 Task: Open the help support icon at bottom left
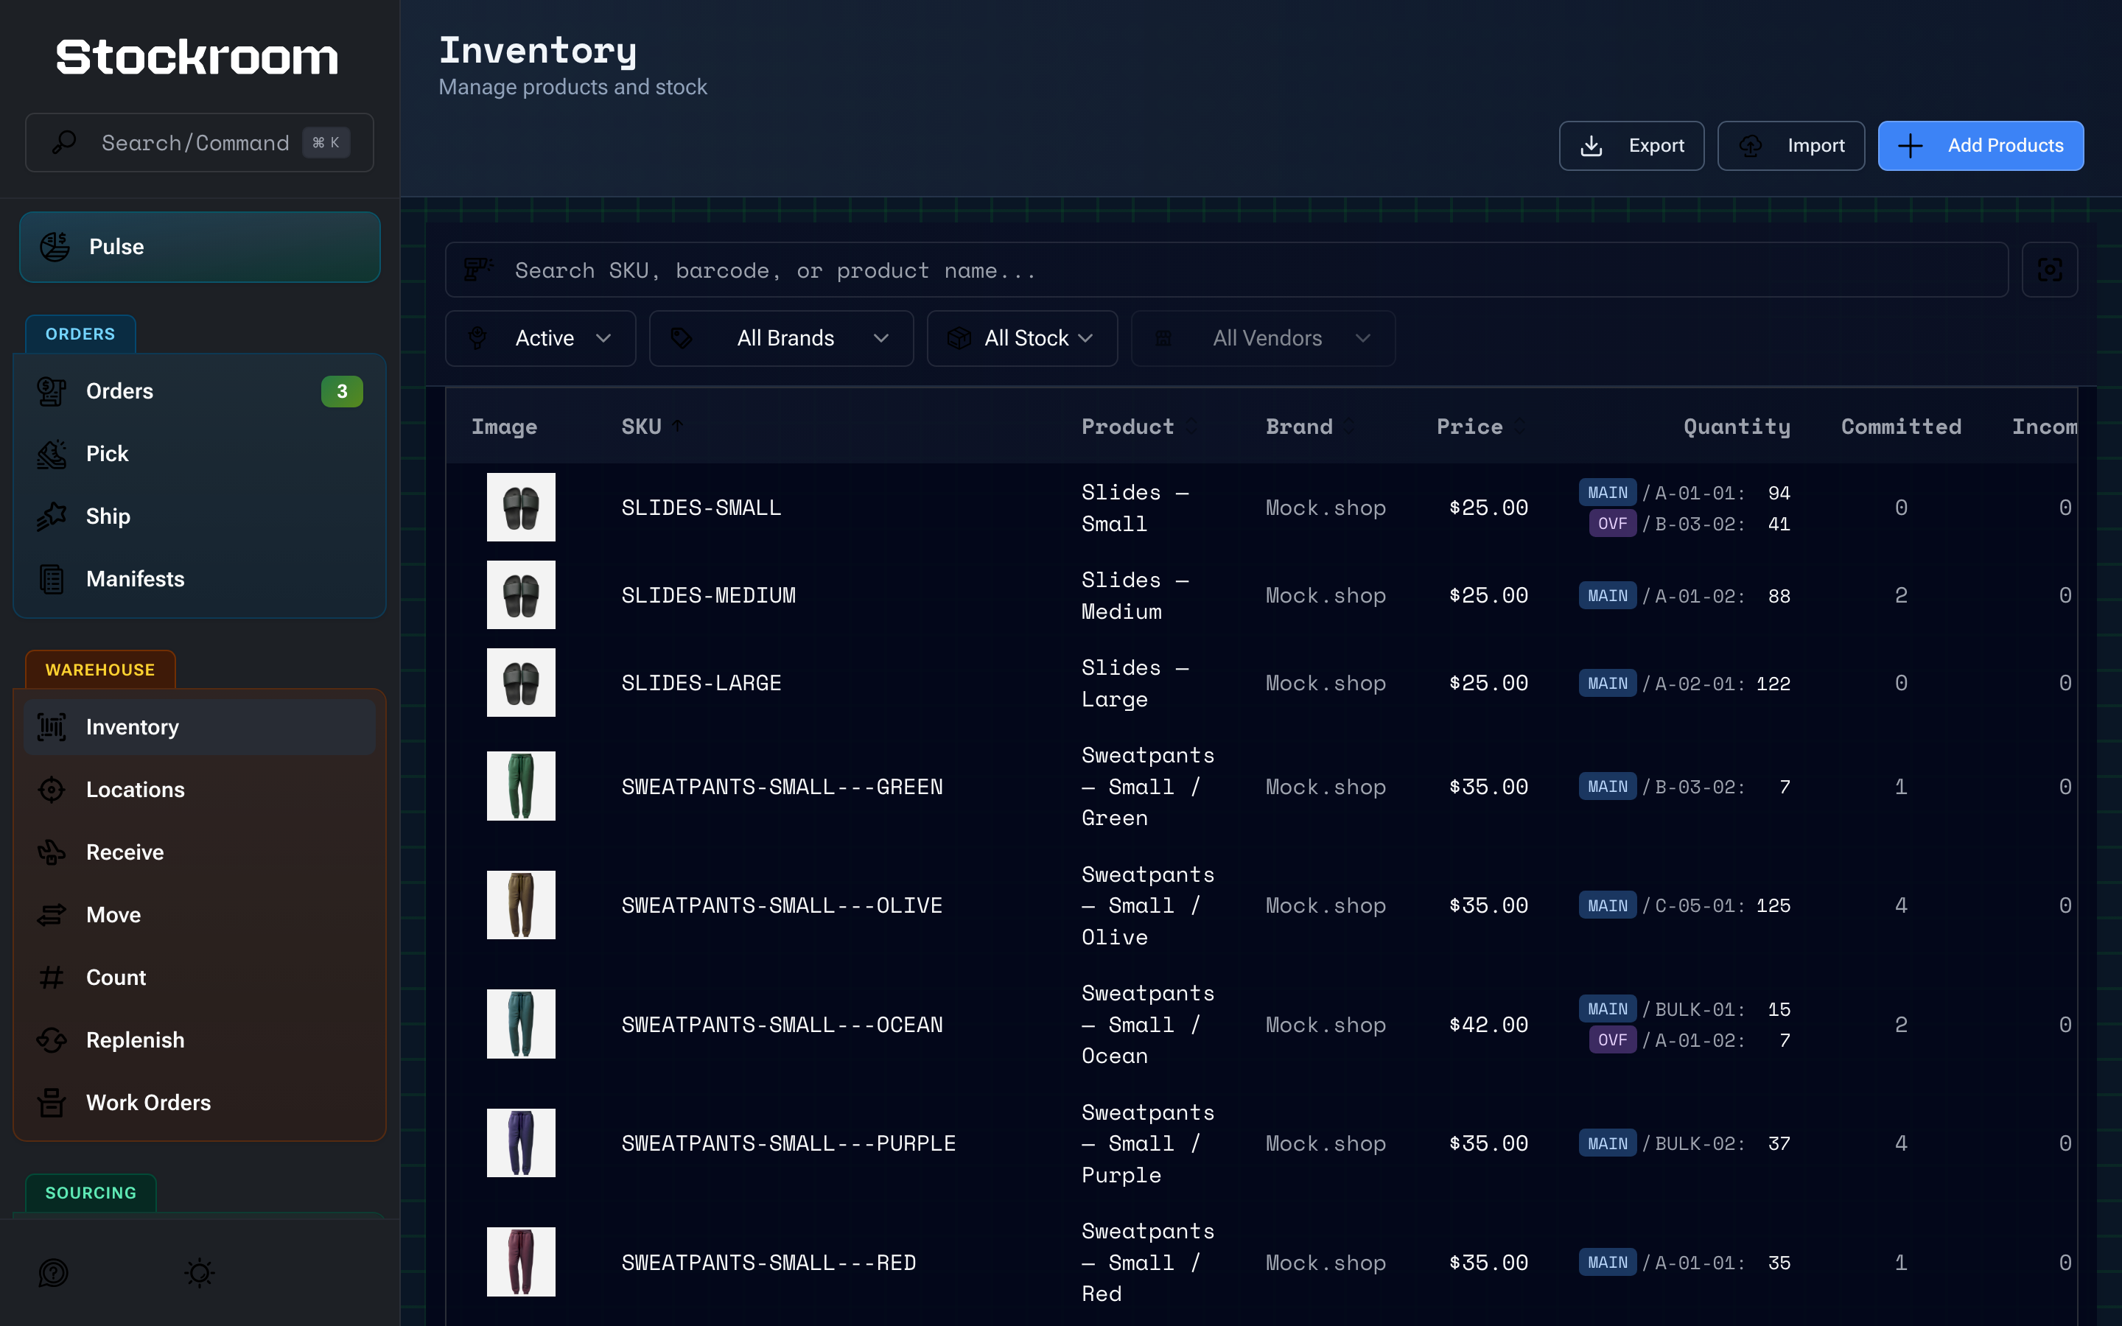[54, 1272]
